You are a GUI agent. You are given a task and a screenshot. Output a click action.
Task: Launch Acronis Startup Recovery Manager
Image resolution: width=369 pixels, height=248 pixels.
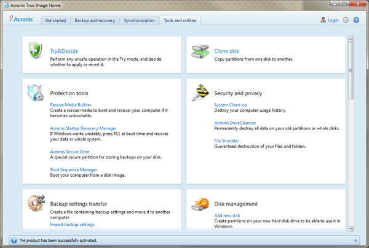click(83, 128)
